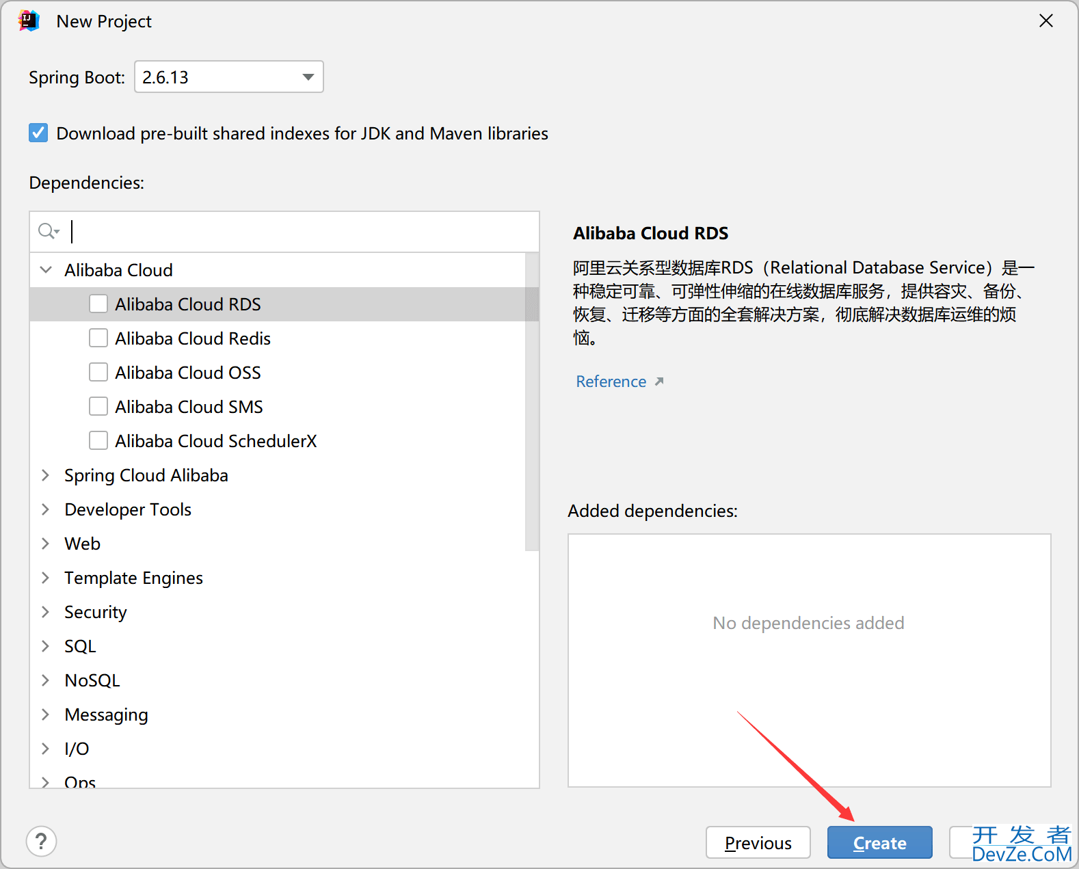Click the IntelliJ IDEA logo icon

point(29,21)
